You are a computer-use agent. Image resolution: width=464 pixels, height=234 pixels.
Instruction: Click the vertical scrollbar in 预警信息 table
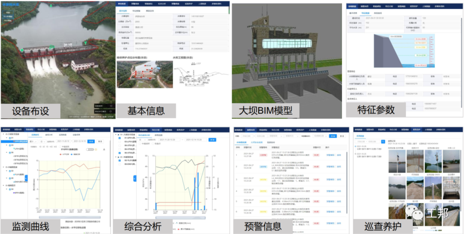[347, 183]
